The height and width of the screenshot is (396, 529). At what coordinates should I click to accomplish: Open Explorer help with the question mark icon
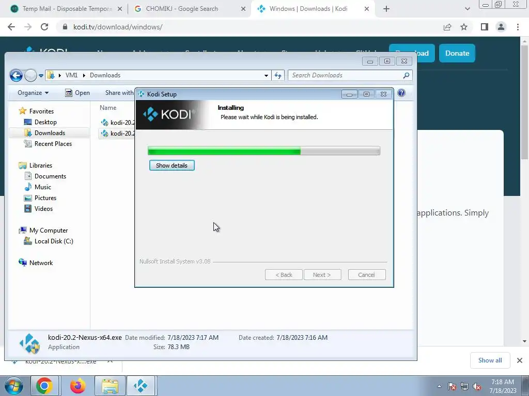pyautogui.click(x=401, y=93)
